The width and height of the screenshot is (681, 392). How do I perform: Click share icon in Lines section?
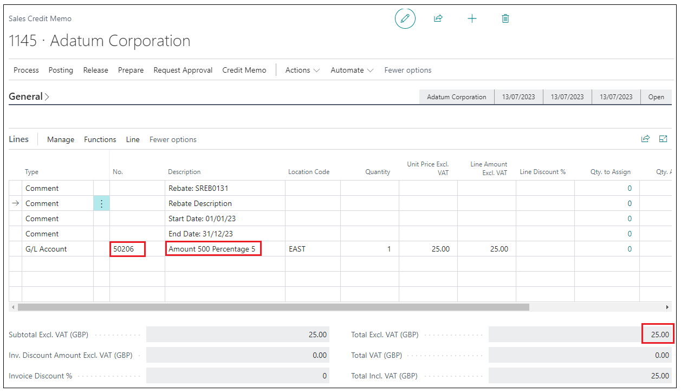pos(645,139)
